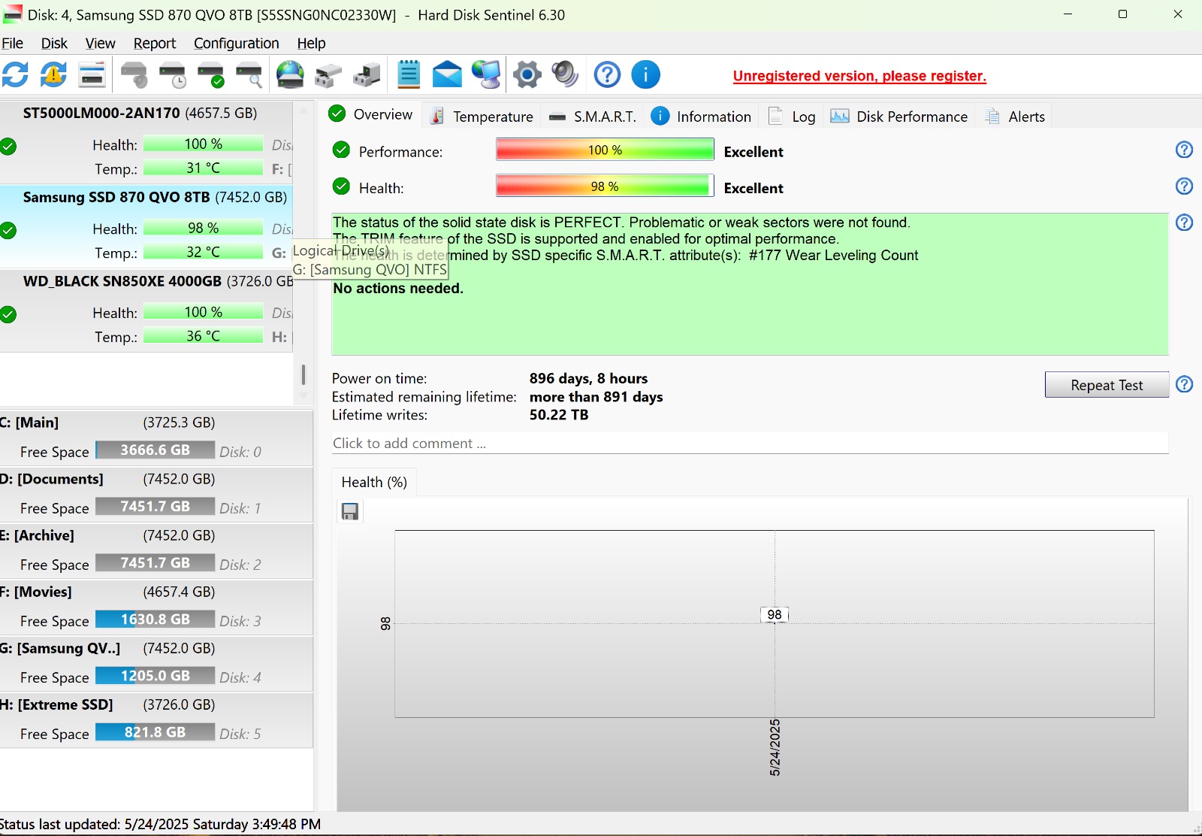The height and width of the screenshot is (836, 1202).
Task: Click the 36 °C temperature bar of WD_BLACK
Action: click(203, 336)
